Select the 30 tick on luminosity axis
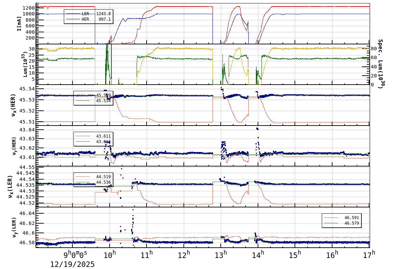 [x=32, y=49]
